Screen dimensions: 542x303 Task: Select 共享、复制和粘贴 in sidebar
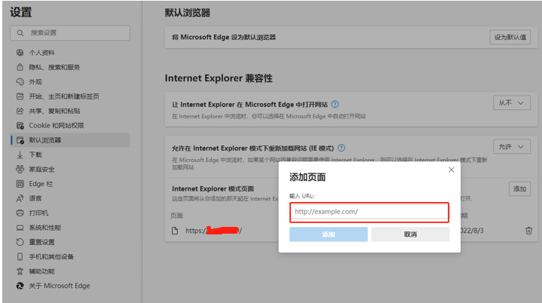pyautogui.click(x=71, y=111)
